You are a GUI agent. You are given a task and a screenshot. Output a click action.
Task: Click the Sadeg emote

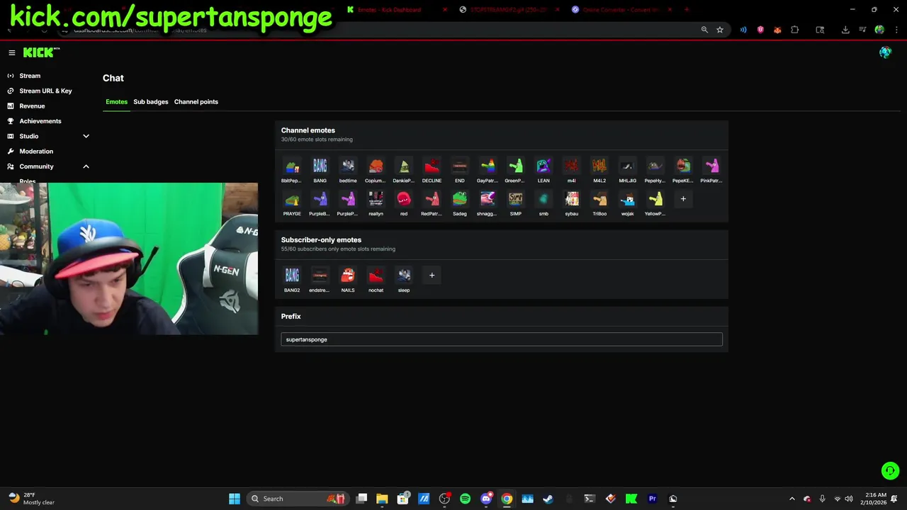tap(460, 199)
